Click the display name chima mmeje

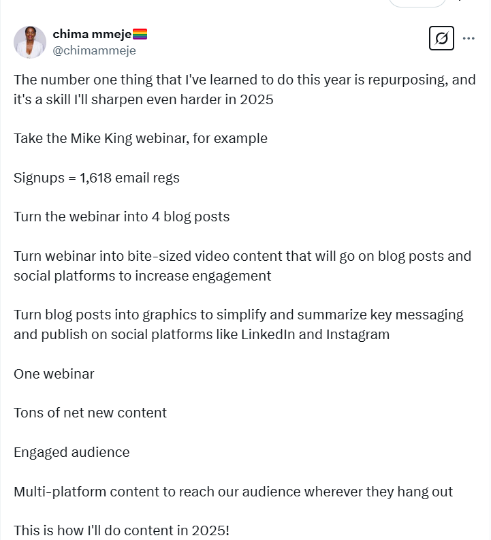pos(92,34)
